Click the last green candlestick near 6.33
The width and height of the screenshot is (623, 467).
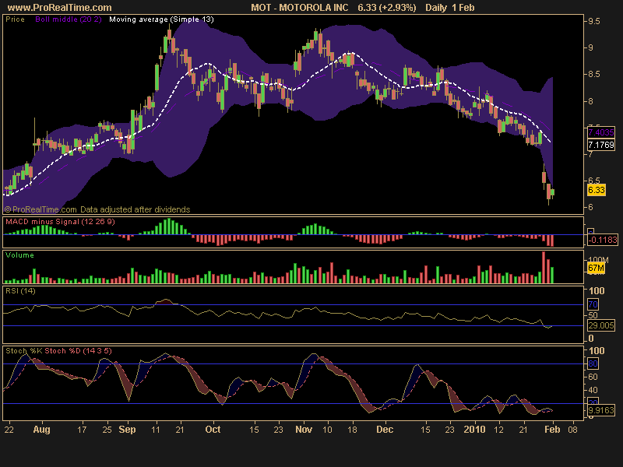click(x=552, y=192)
